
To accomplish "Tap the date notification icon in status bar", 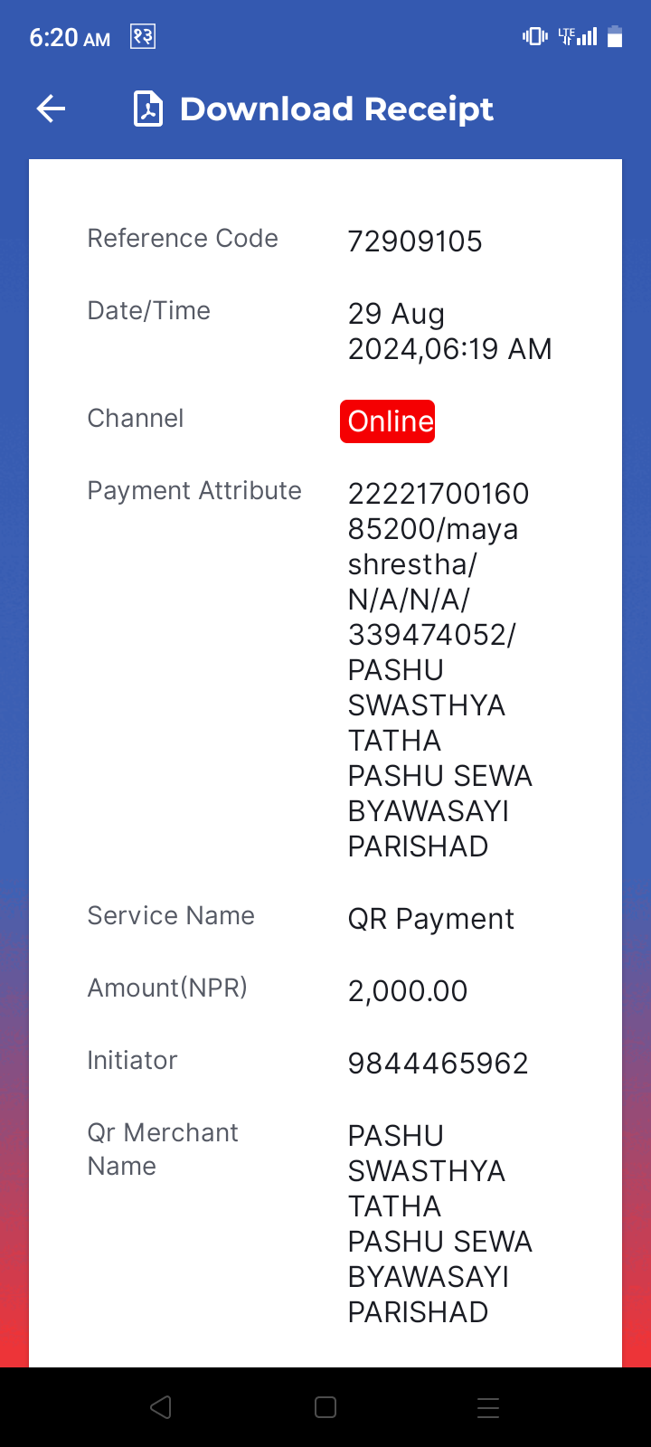I will [x=143, y=36].
